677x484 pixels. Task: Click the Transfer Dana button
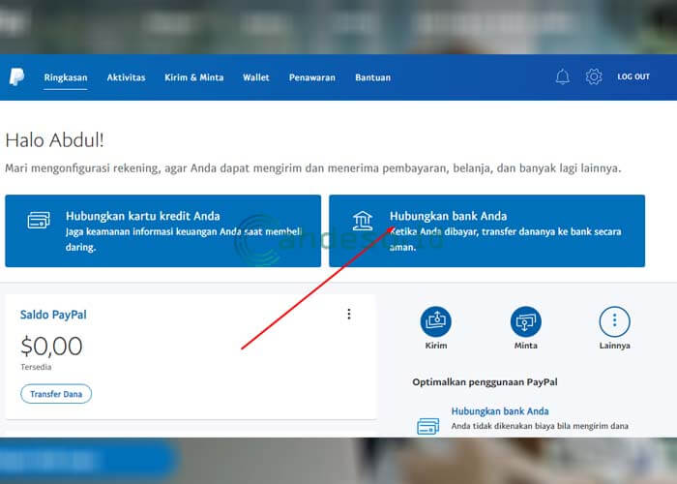[56, 394]
